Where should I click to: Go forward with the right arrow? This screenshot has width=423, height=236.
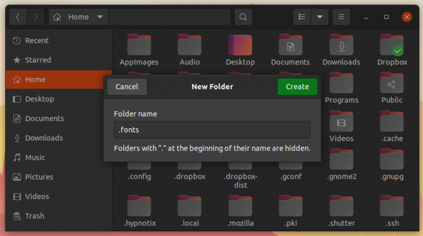point(36,17)
